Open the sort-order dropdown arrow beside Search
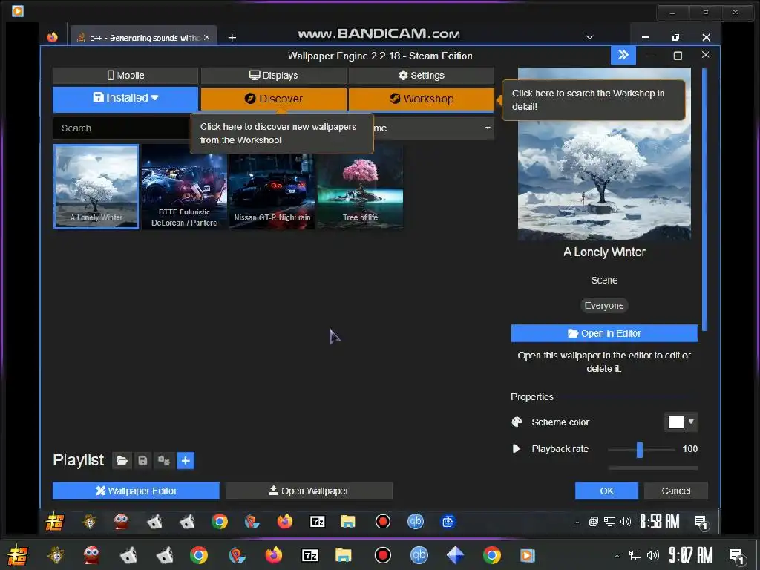 tap(488, 128)
